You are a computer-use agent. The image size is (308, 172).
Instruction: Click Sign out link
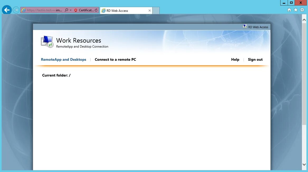(255, 59)
